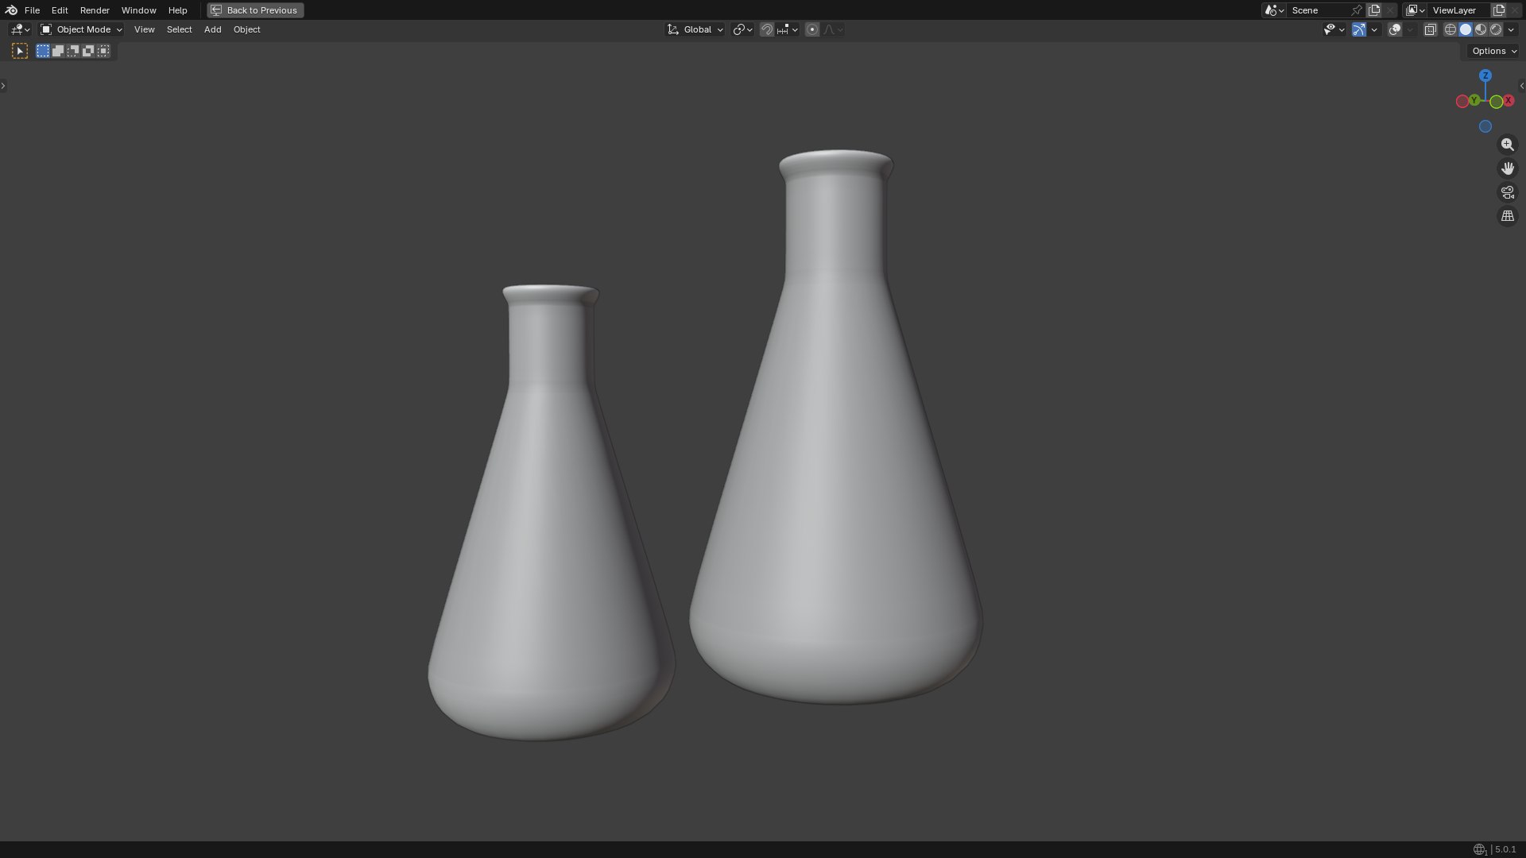The image size is (1526, 858).
Task: Open the Add menu
Action: point(212,29)
